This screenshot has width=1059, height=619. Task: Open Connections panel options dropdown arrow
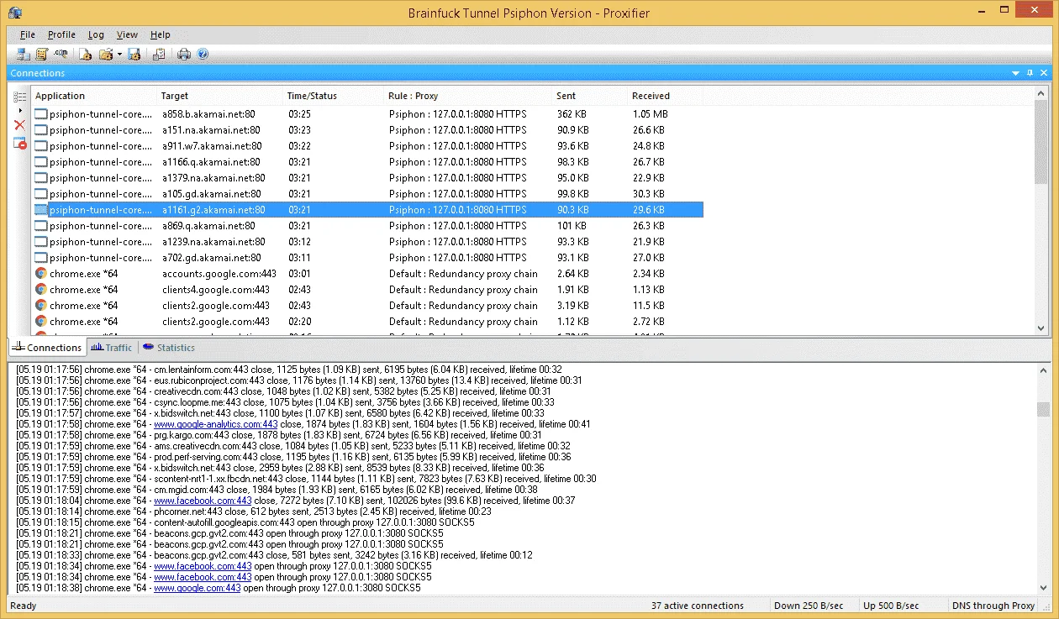[1016, 73]
